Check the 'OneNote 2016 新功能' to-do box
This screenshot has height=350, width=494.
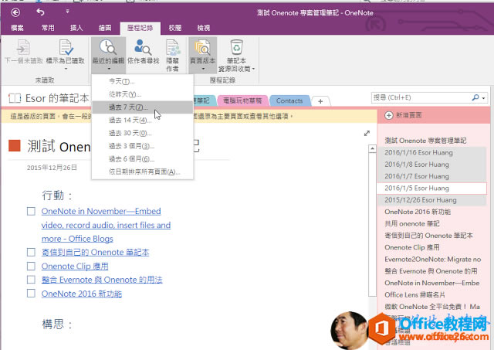tap(31, 294)
